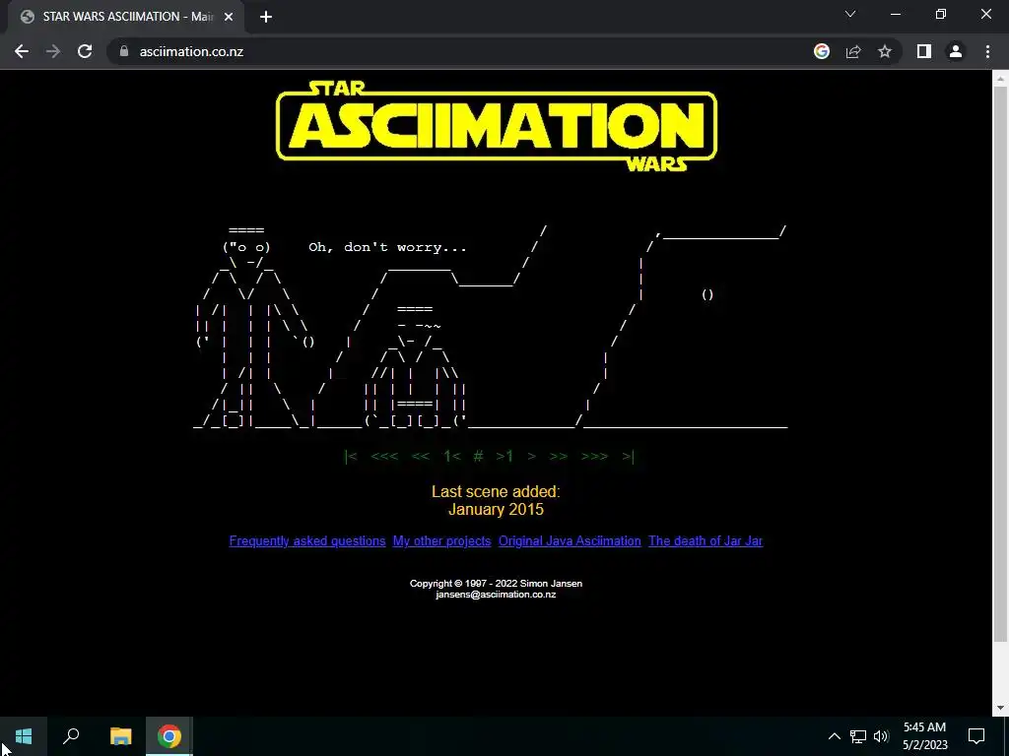The width and height of the screenshot is (1009, 756).
Task: Open the tab search chevron dropdown
Action: point(850,14)
